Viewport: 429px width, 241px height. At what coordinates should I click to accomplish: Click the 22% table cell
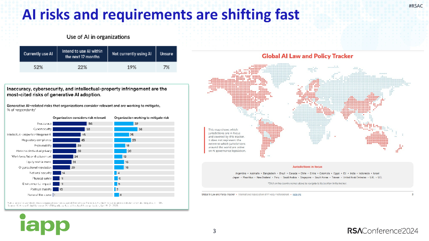click(83, 67)
